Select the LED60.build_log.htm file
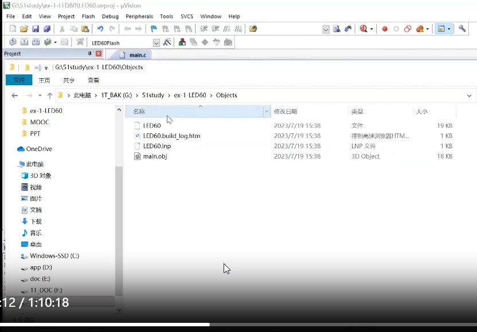477x332 pixels. pyautogui.click(x=171, y=136)
